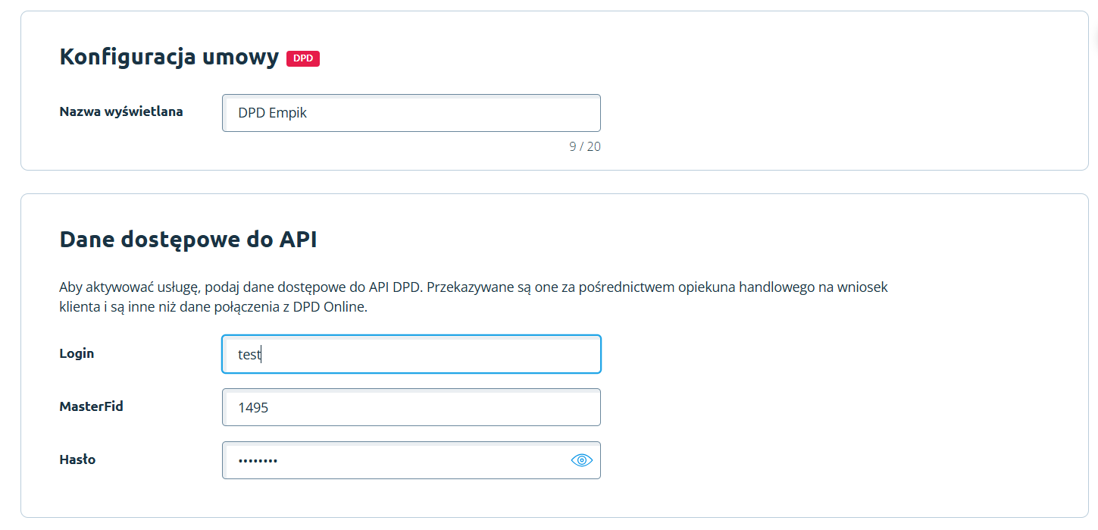
Task: Show the password using the eye icon
Action: [x=581, y=460]
